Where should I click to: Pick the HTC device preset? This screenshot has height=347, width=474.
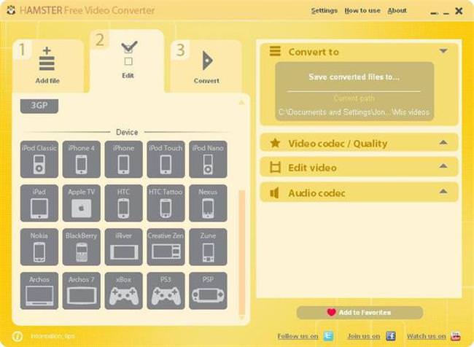coord(124,203)
